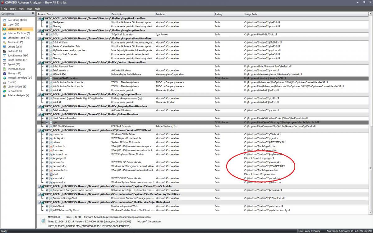Uncheck the WinRAR context menu handler checkbox
Screen dimensions: 373x233
[47, 90]
